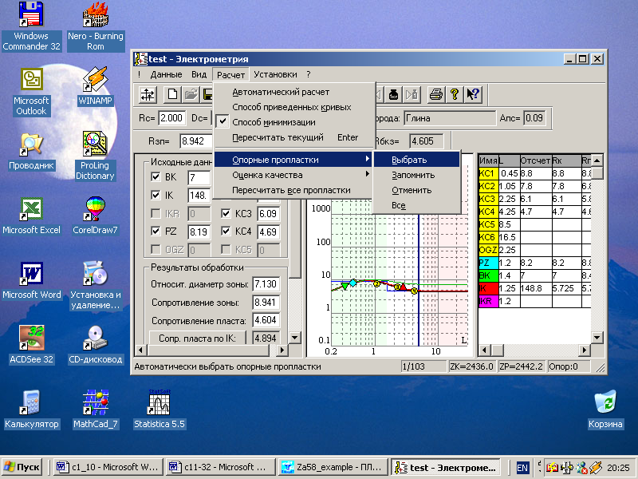Switch to c1_10 - Microsoft Word taskbar button
638x479 pixels.
pyautogui.click(x=108, y=467)
